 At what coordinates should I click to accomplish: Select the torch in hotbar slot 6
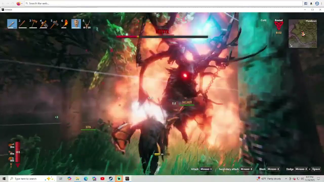65,24
